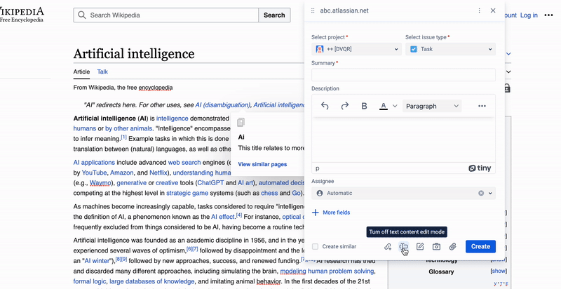Image resolution: width=561 pixels, height=289 pixels.
Task: Check the Create similar checkbox
Action: point(315,246)
